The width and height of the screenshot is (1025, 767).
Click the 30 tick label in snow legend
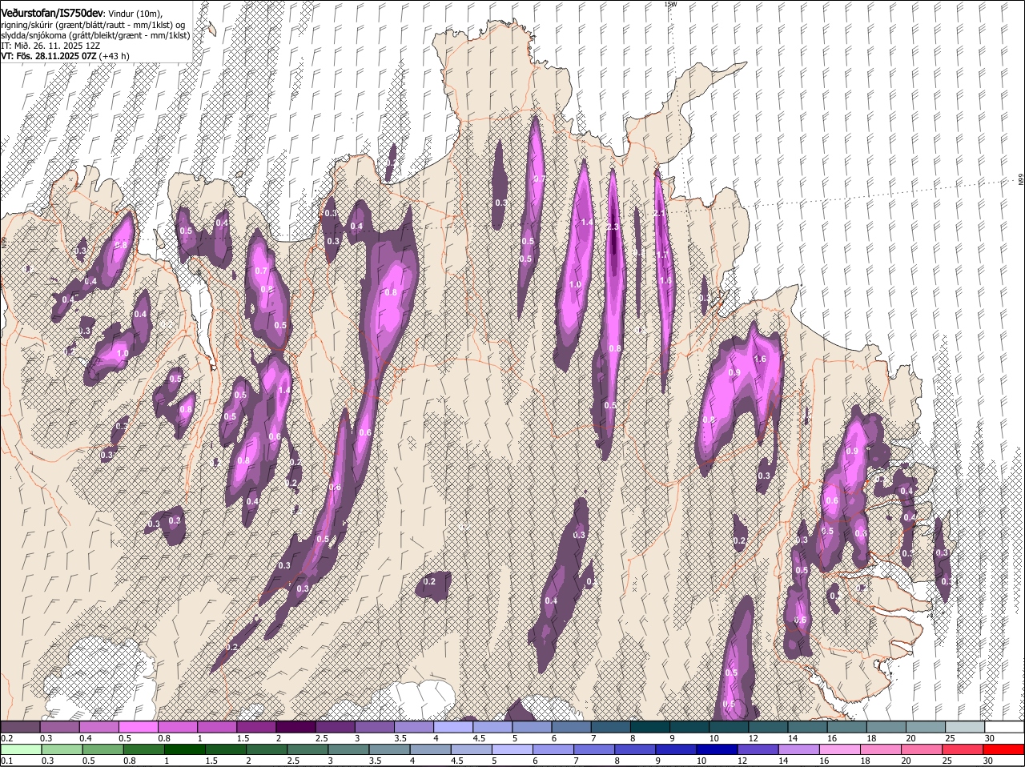989,738
